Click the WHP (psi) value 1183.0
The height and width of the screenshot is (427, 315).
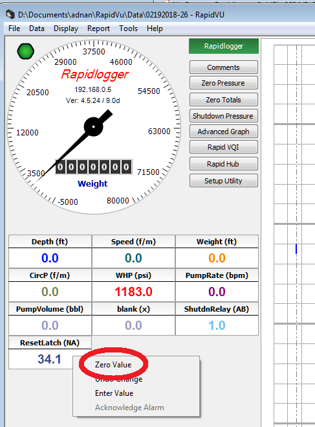(133, 292)
